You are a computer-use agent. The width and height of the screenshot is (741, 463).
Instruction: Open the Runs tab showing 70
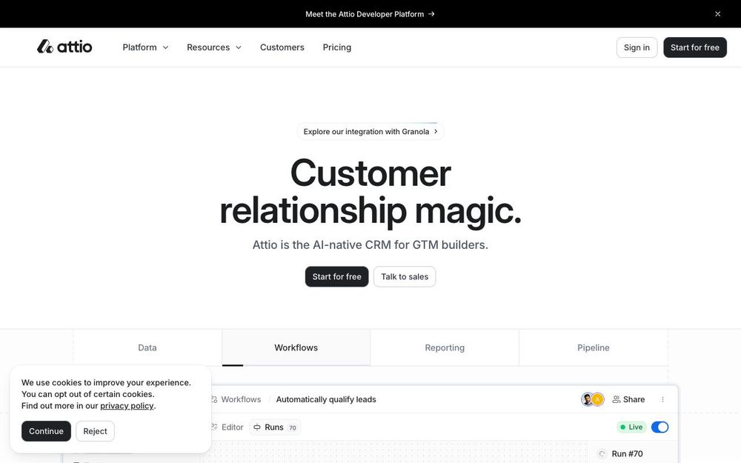(x=276, y=427)
